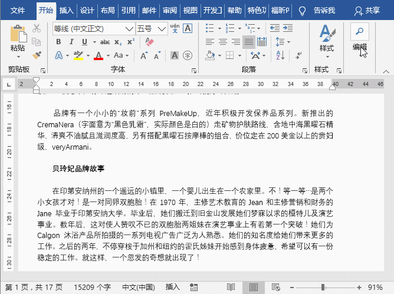Screen dimensions: 394x294
Task: Select justify alignment
Action: [249, 42]
